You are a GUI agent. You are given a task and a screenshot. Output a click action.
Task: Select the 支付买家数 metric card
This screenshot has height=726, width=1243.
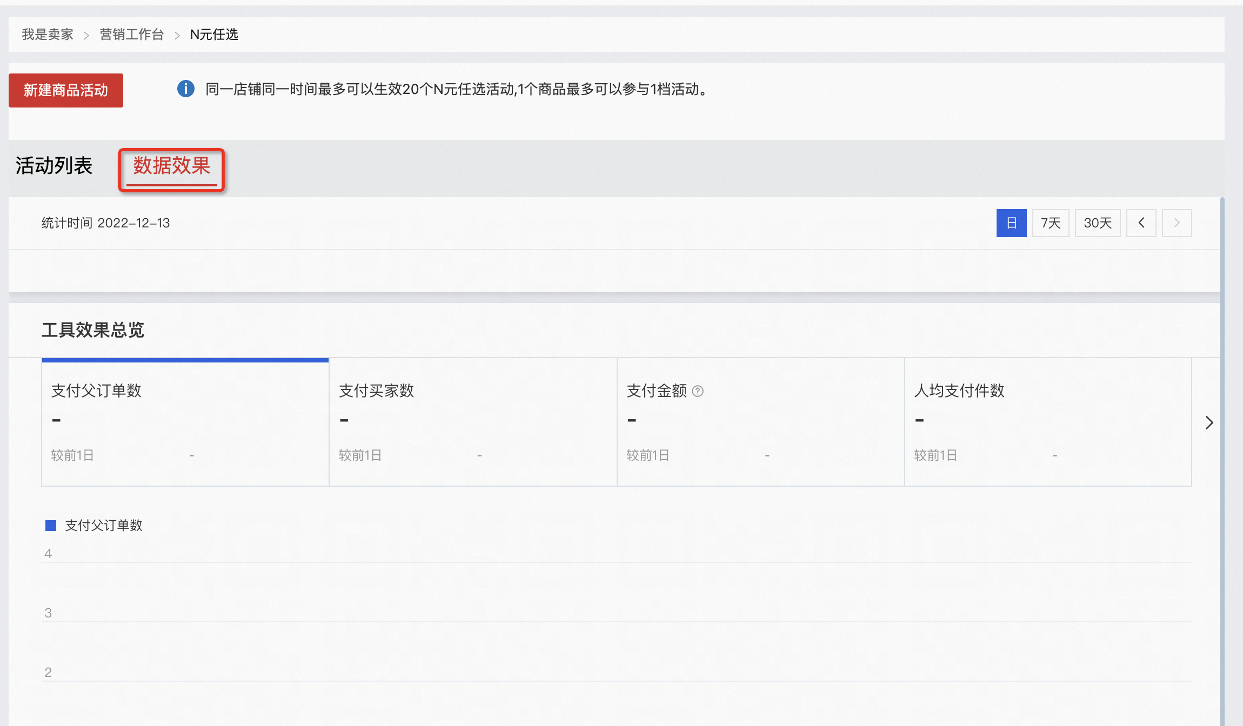coord(473,422)
